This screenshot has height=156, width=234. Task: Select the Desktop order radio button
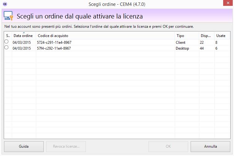coord(7,48)
